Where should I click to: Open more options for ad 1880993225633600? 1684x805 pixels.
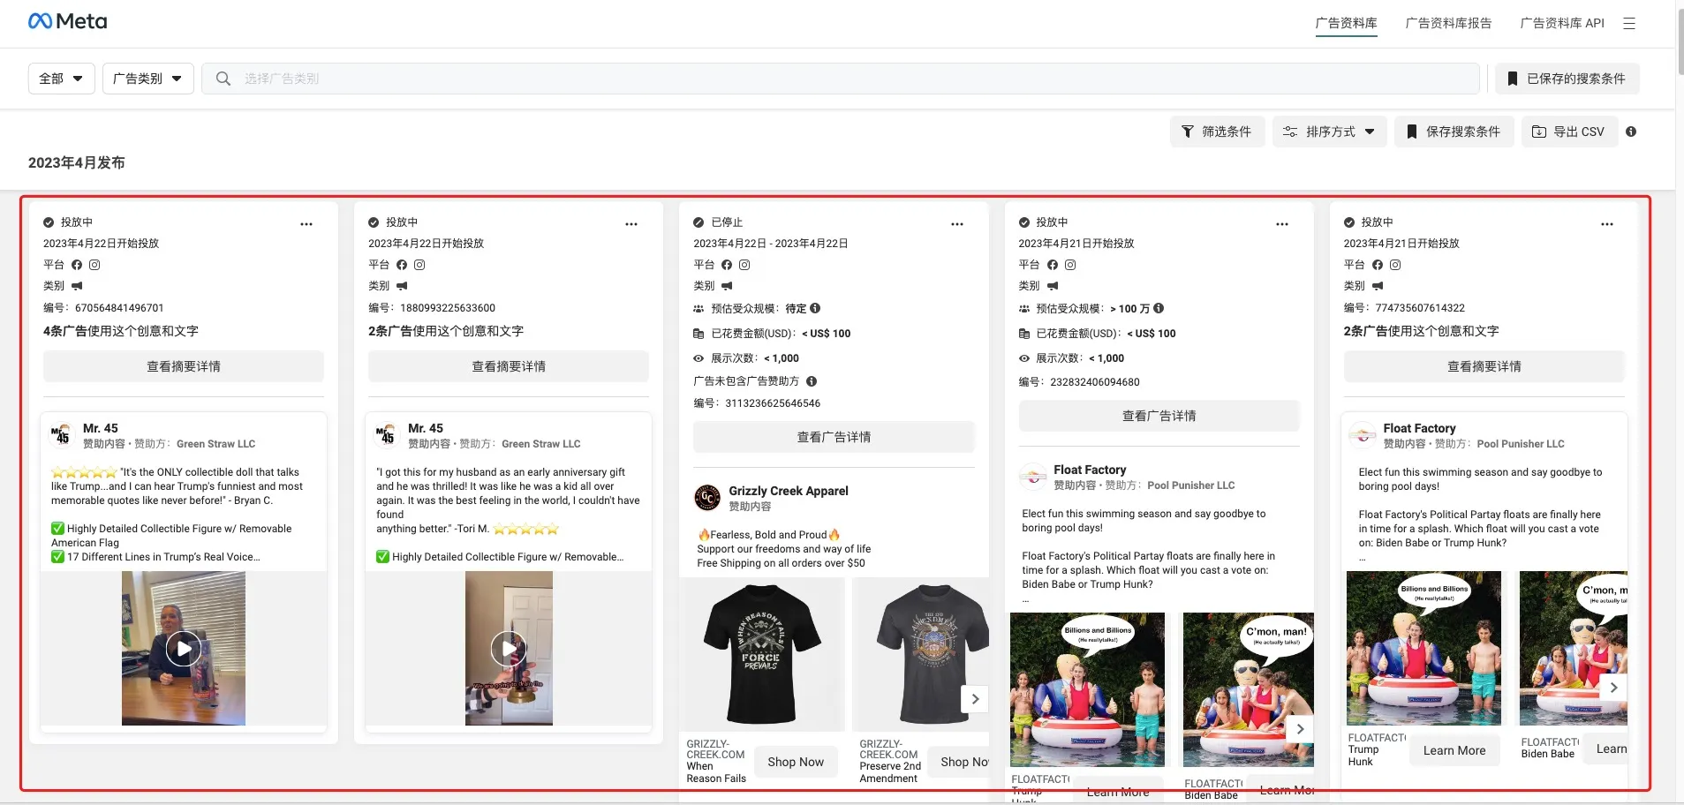pyautogui.click(x=631, y=224)
